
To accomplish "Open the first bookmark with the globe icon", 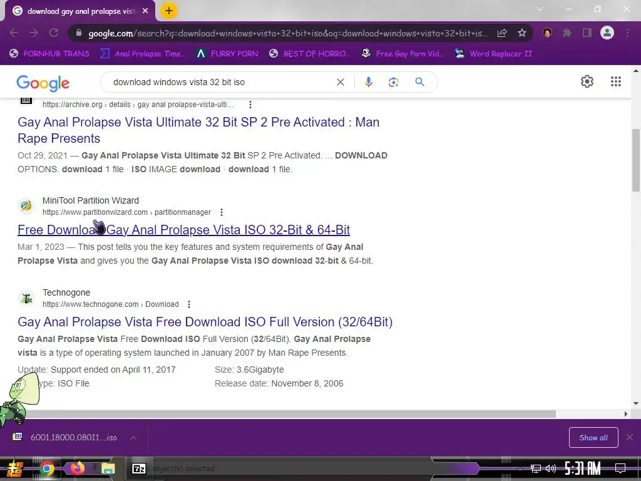I will point(49,54).
